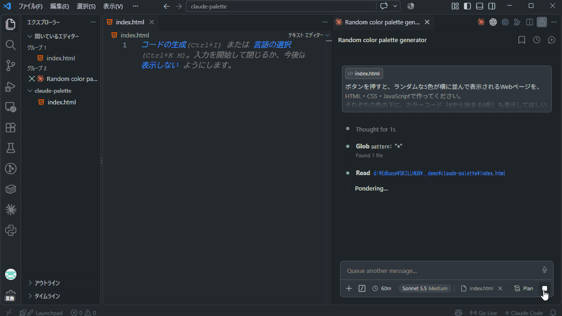Open the 編集(E) menu
Viewport: 562px width, 316px height.
pyautogui.click(x=59, y=6)
